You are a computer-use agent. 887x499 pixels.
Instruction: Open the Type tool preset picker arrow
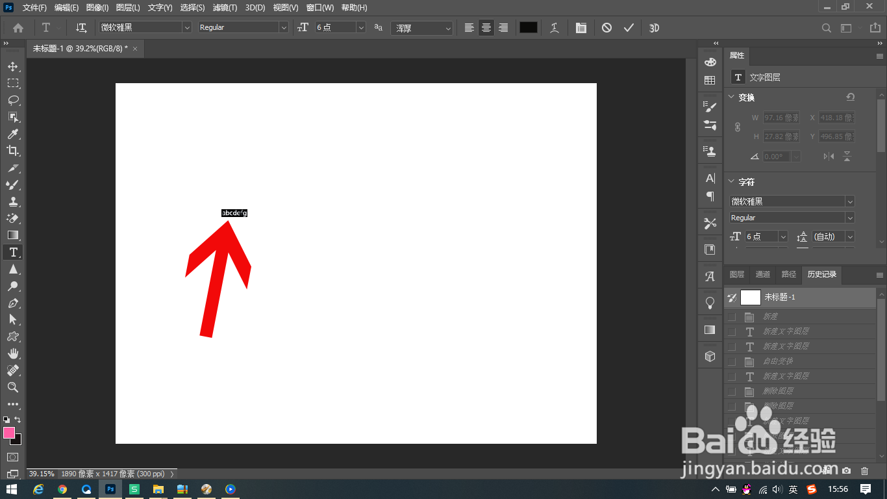point(60,28)
